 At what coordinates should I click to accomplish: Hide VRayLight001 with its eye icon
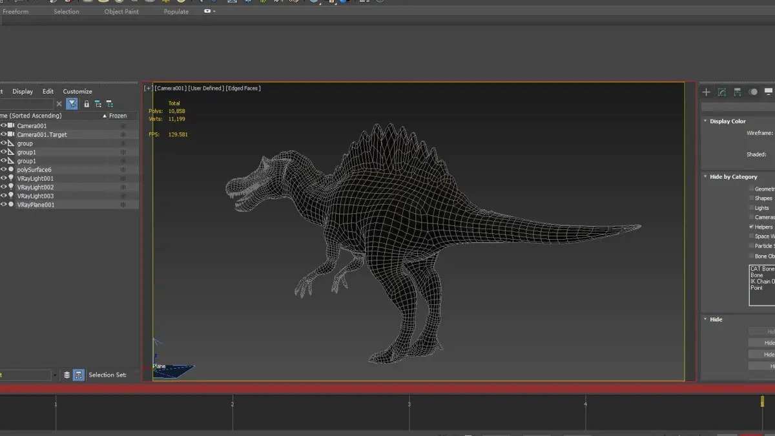tap(3, 178)
